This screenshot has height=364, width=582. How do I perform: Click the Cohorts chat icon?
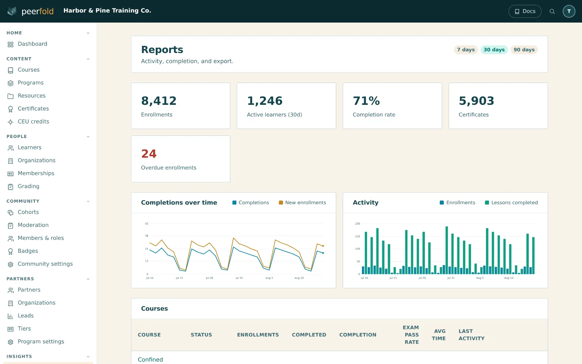tap(11, 212)
